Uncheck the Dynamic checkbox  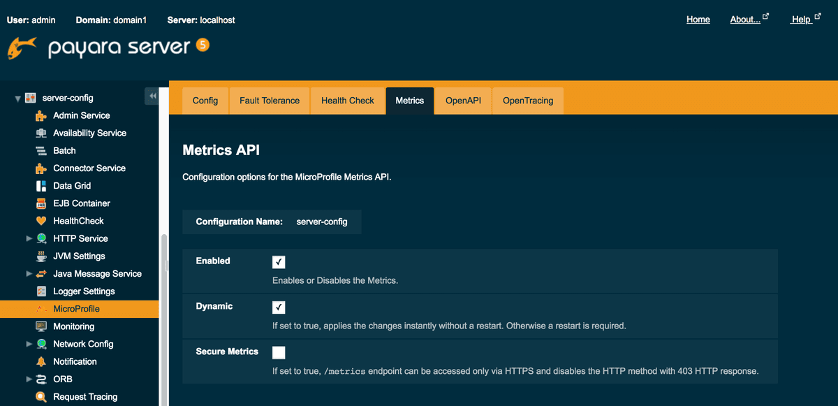pyautogui.click(x=279, y=307)
